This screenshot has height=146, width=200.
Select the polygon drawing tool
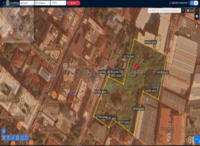(x=17, y=137)
